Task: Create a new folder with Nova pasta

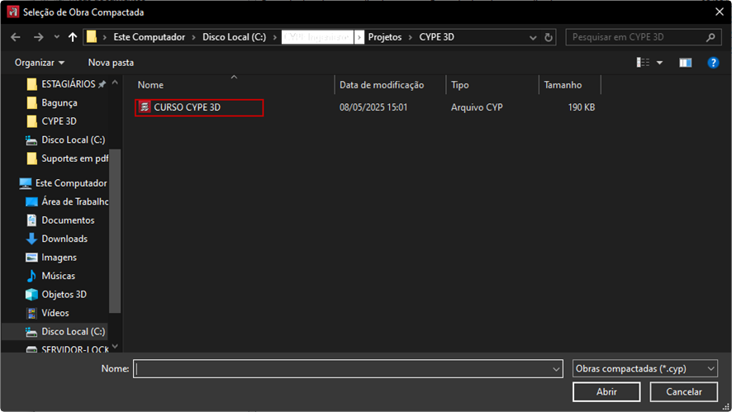Action: [111, 63]
